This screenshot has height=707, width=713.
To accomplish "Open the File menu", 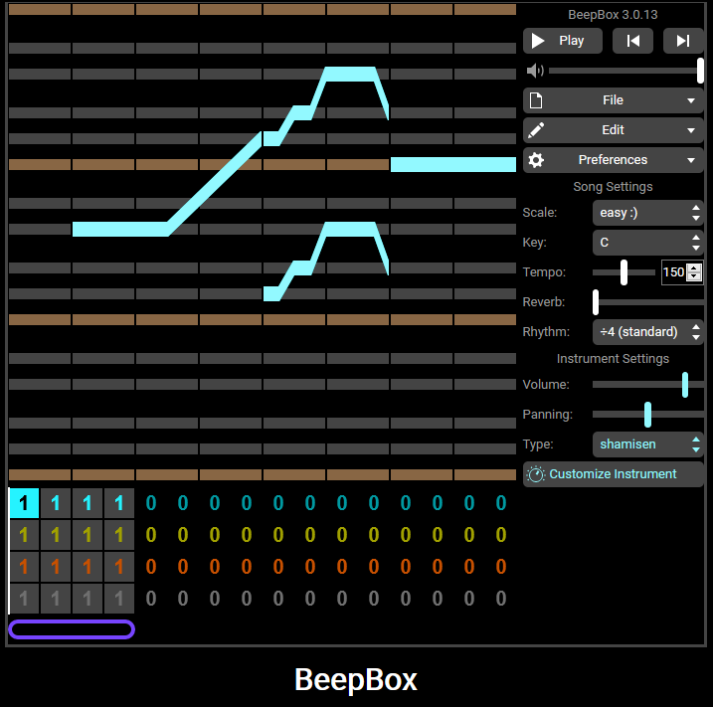I will (x=613, y=100).
